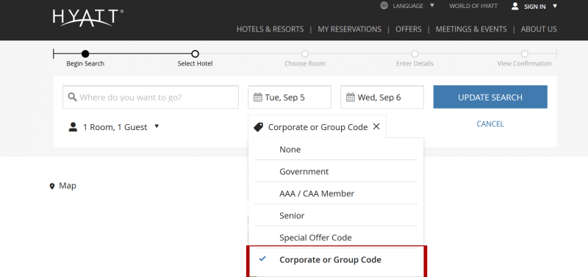
Task: Open check-in date Tue, Sep 5
Action: (x=290, y=97)
